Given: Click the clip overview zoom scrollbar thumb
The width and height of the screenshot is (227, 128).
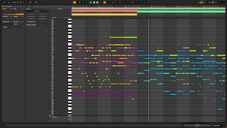Looking at the screenshot, I should click(197, 126).
